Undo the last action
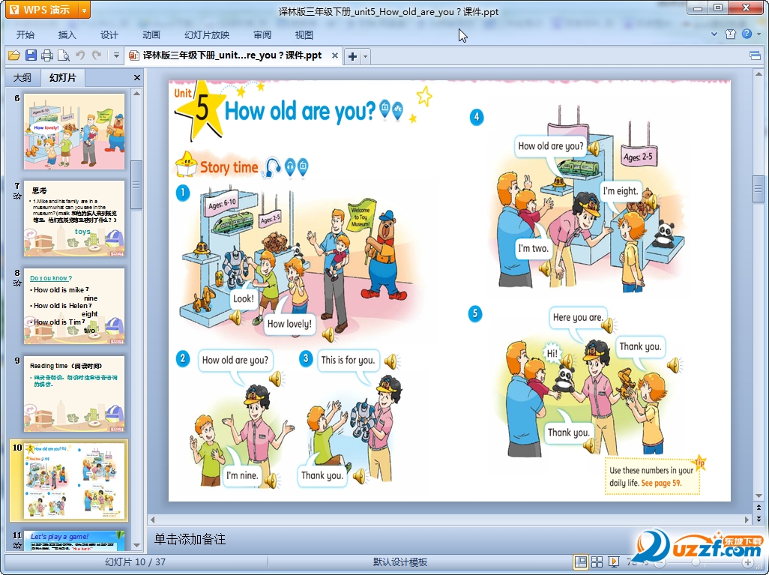Image resolution: width=769 pixels, height=575 pixels. tap(80, 55)
